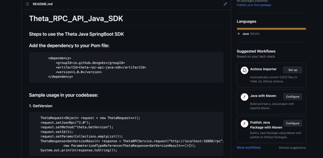Click the Theta_RPC_API_Java_SDK heading

point(76,18)
